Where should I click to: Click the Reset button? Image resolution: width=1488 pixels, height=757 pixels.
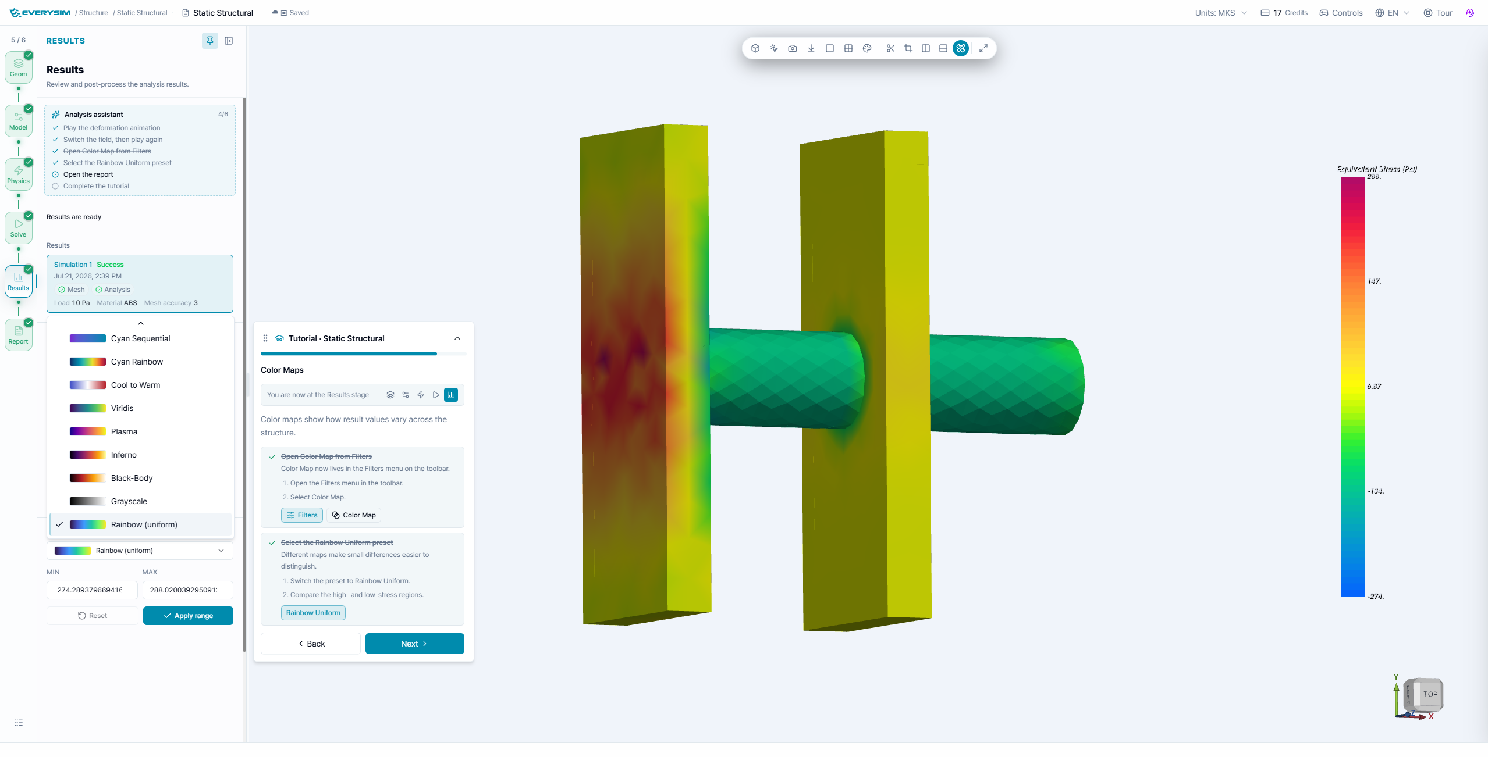tap(93, 616)
